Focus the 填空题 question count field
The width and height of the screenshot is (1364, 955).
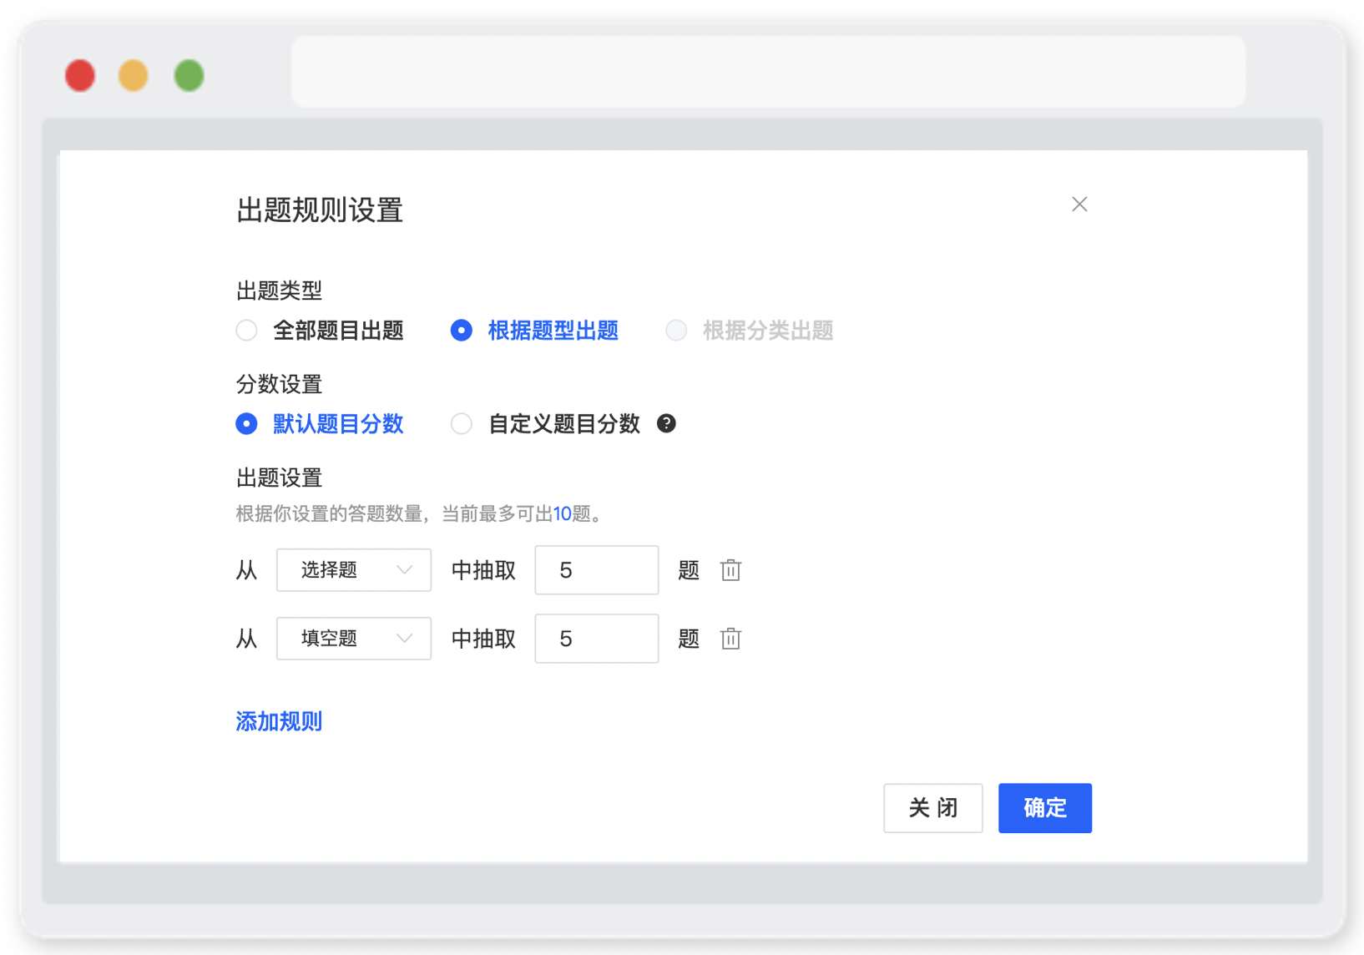tap(597, 639)
